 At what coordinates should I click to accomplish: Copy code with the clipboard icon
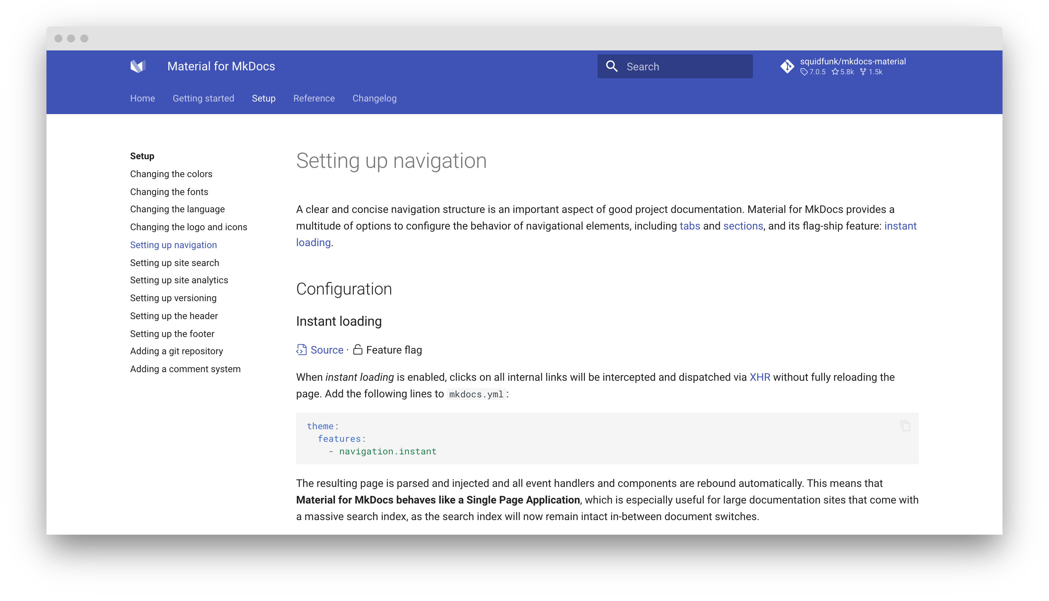(905, 426)
